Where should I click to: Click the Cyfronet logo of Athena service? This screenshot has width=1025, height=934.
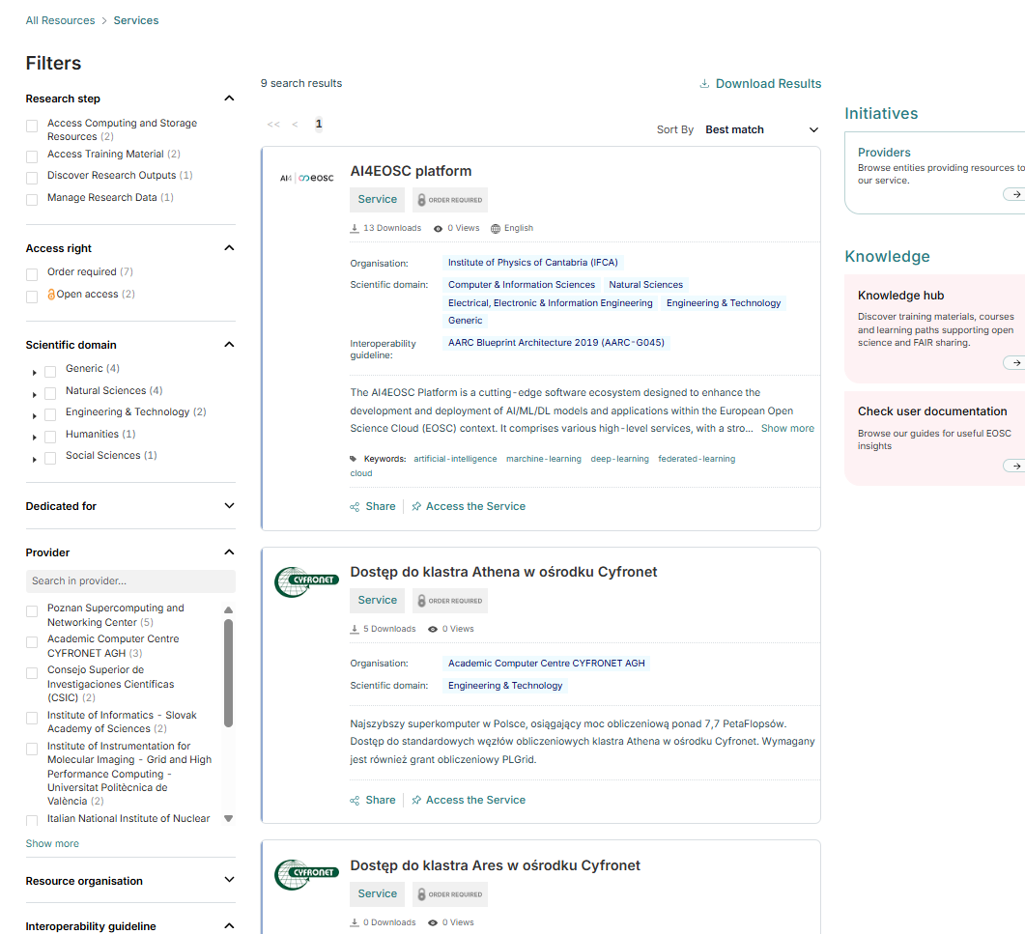(306, 581)
